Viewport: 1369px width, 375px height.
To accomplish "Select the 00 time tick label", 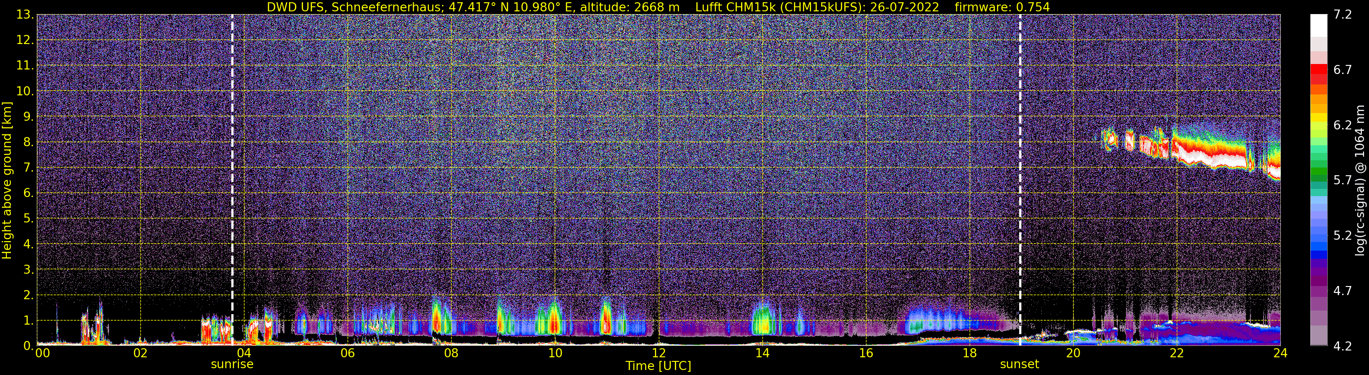I will [x=42, y=354].
